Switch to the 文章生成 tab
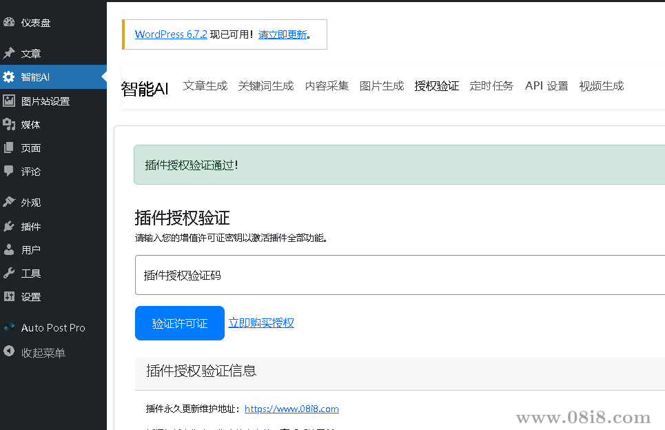This screenshot has width=665, height=430. pos(205,85)
